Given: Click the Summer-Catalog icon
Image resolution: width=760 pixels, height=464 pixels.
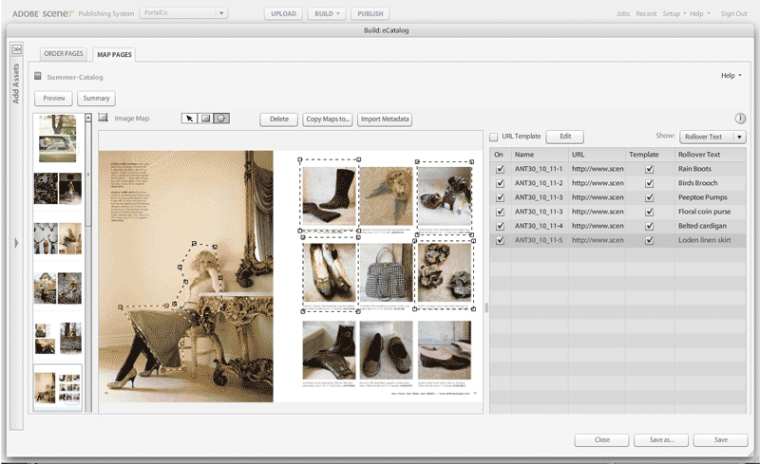Looking at the screenshot, I should coord(38,76).
